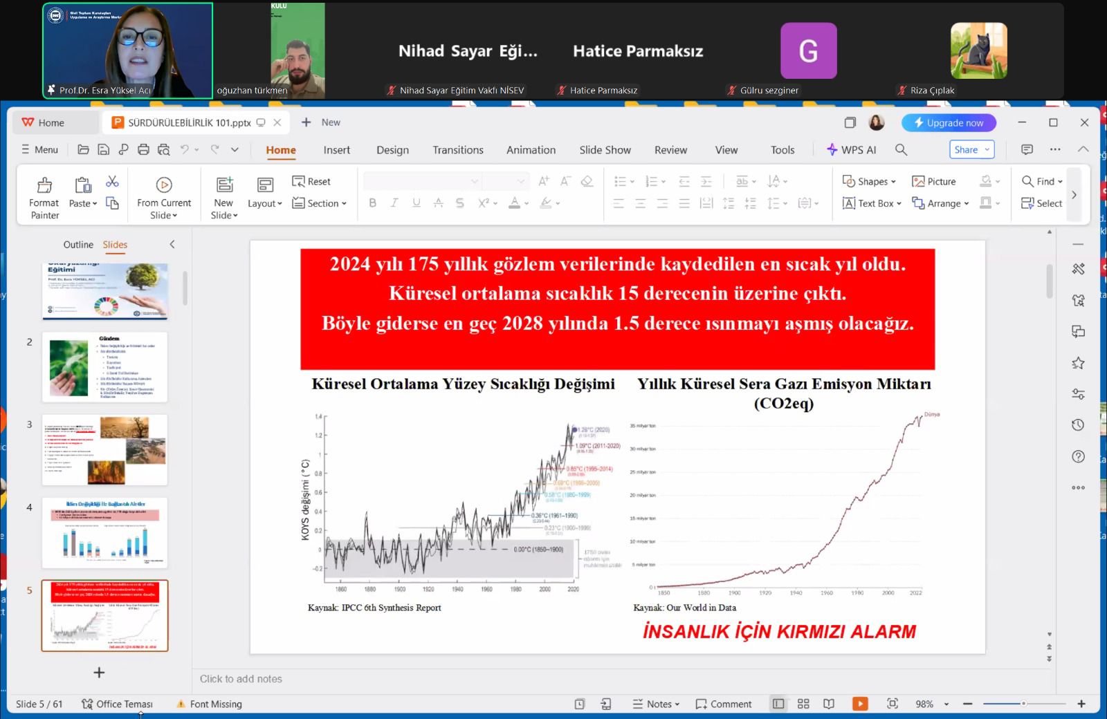Open the Slide Show ribbon tab
This screenshot has height=719, width=1107.
coord(605,150)
